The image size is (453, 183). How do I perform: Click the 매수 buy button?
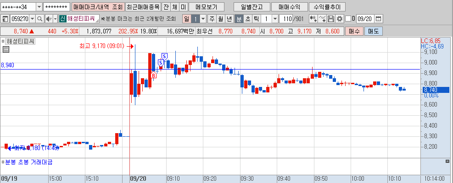(x=354, y=31)
